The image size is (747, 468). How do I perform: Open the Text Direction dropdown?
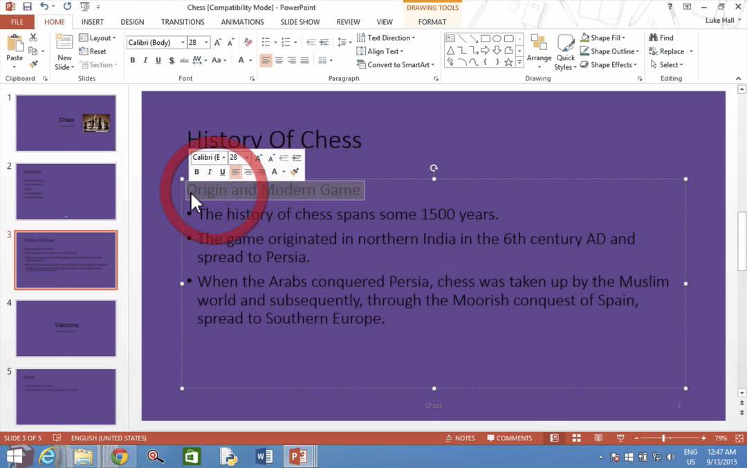click(x=386, y=37)
